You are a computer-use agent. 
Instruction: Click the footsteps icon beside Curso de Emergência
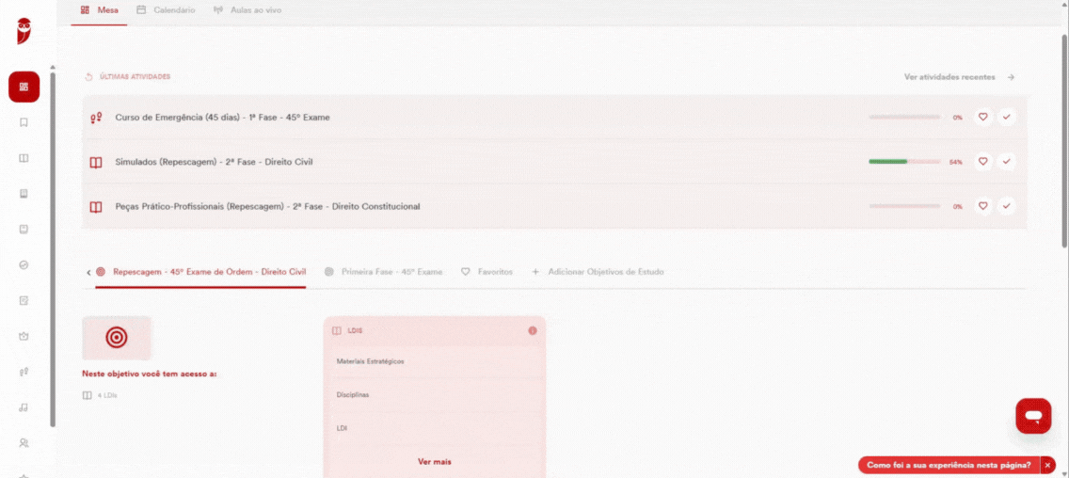(x=96, y=118)
